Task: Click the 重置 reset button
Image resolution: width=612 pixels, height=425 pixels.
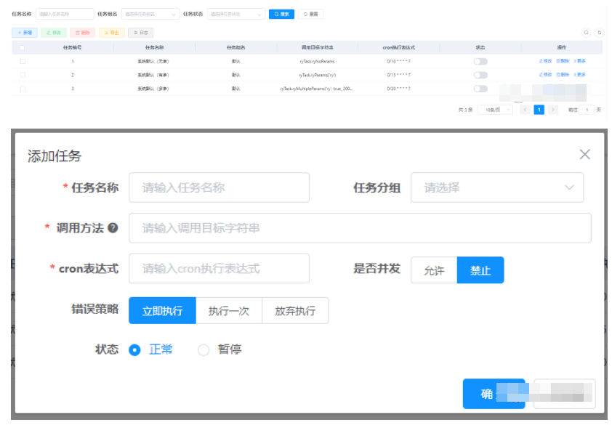Action: 310,14
